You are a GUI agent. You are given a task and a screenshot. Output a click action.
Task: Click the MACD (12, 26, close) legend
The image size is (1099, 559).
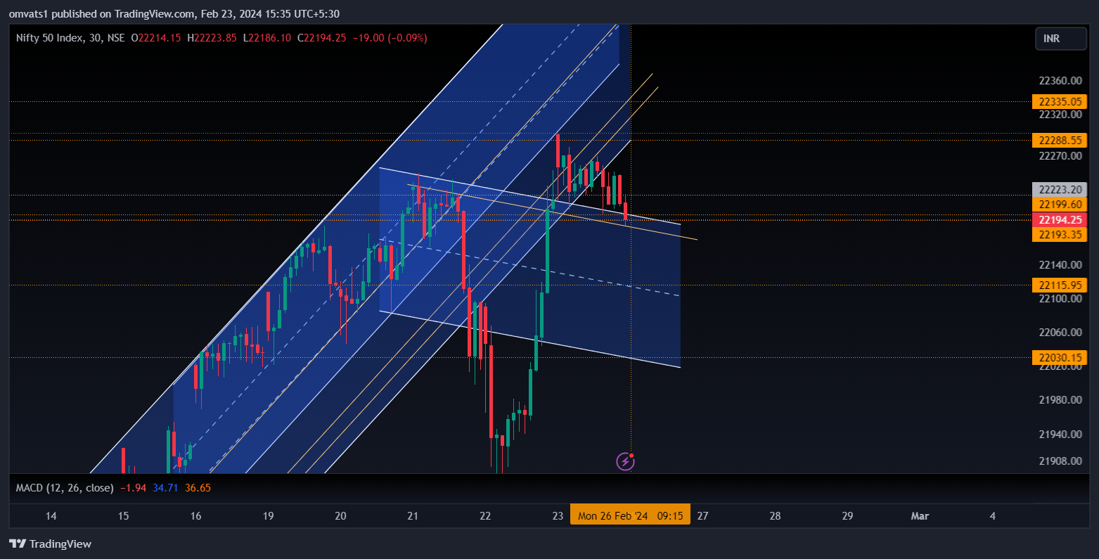pos(65,487)
